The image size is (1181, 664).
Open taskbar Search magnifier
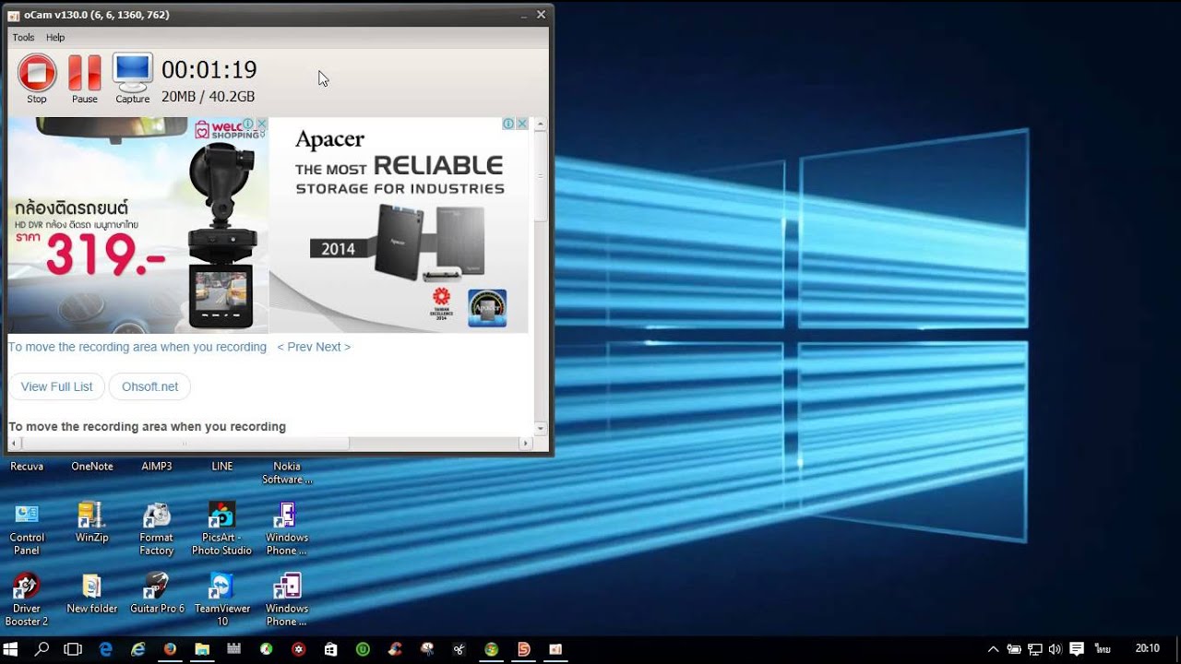[42, 649]
